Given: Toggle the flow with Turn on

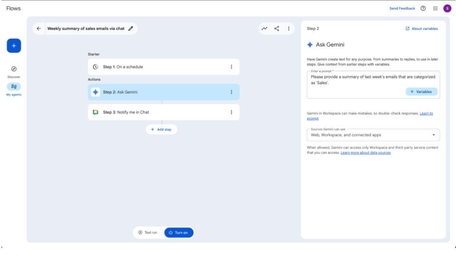Looking at the screenshot, I should tap(179, 232).
